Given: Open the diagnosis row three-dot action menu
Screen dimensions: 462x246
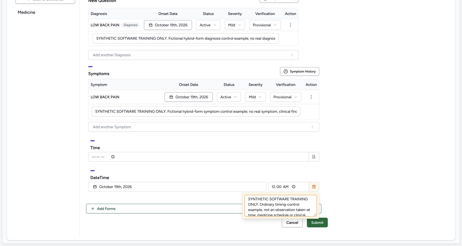Looking at the screenshot, I should [x=291, y=25].
